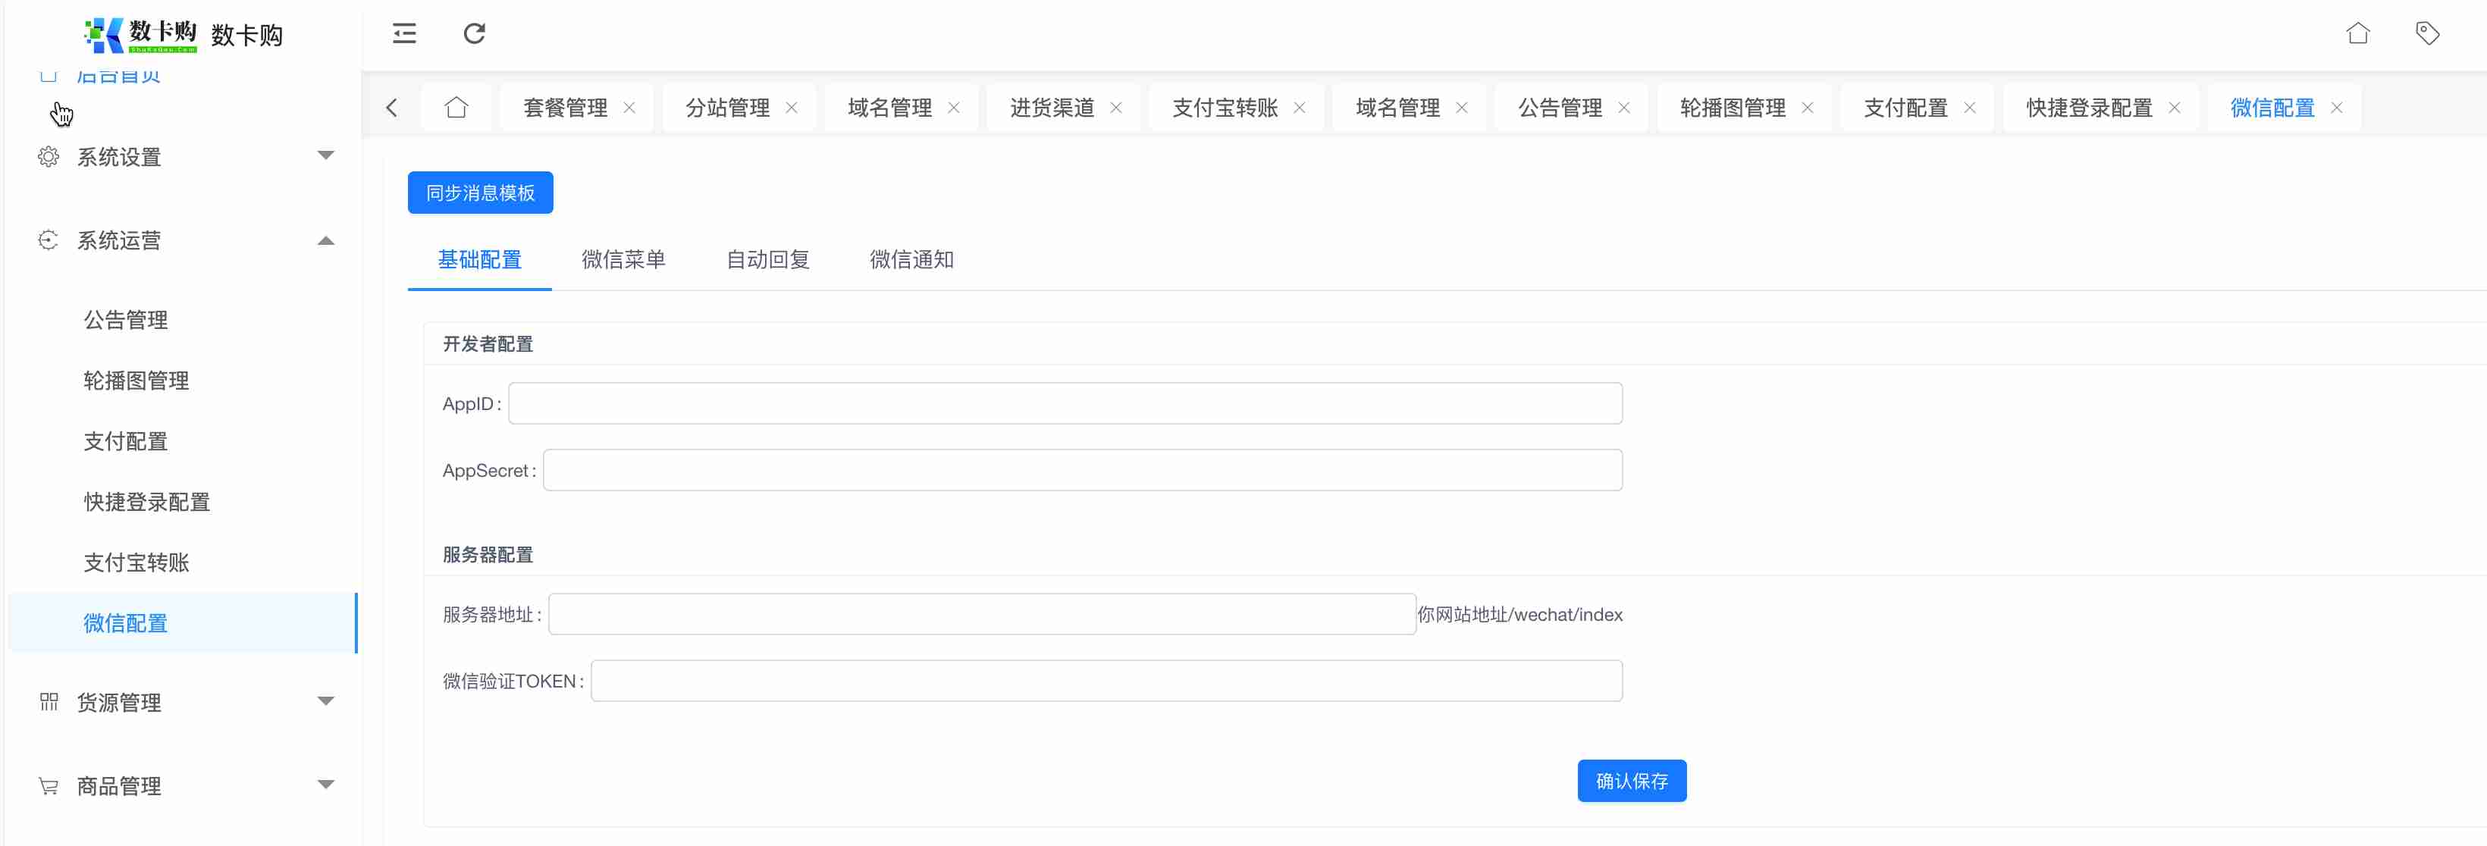The height and width of the screenshot is (846, 2487).
Task: Click the refresh page icon
Action: point(474,34)
